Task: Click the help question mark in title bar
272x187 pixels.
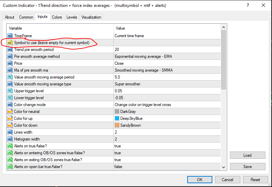Action: click(x=248, y=6)
